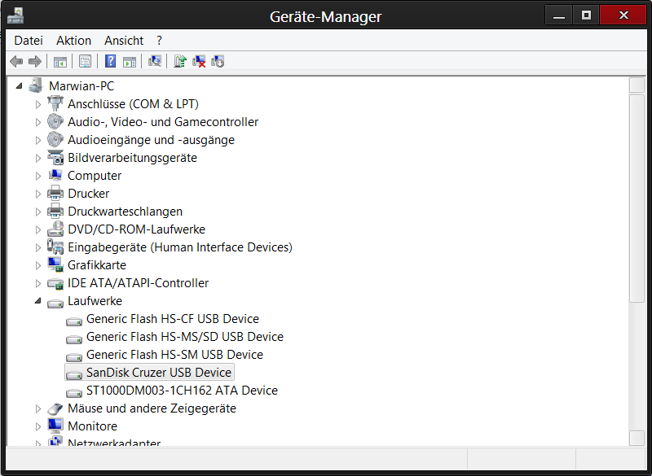Click the vertical scrollbar thumb
The height and width of the screenshot is (476, 652).
[637, 199]
